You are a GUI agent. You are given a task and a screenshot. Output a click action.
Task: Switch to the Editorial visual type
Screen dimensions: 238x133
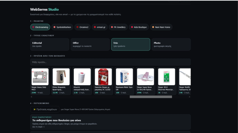50,45
